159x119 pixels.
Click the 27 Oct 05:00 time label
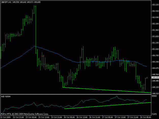(x=108, y=117)
